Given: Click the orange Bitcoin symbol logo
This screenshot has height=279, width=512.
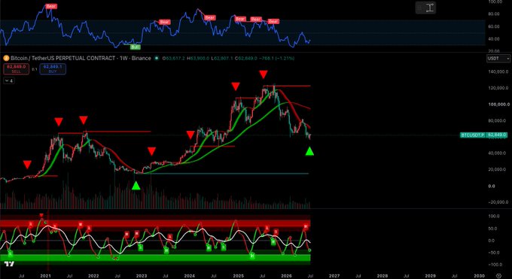Looking at the screenshot, I should click(6, 58).
